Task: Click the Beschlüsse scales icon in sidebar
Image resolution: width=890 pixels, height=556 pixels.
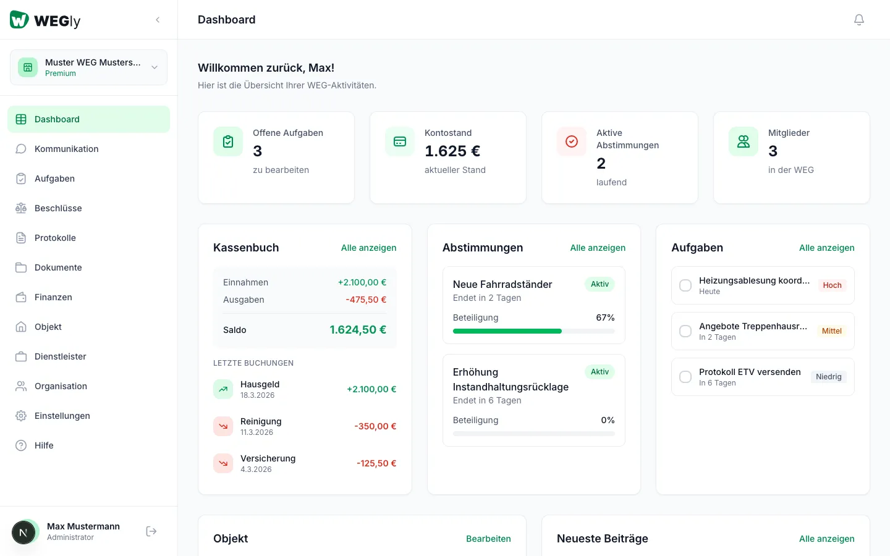Action: point(21,208)
